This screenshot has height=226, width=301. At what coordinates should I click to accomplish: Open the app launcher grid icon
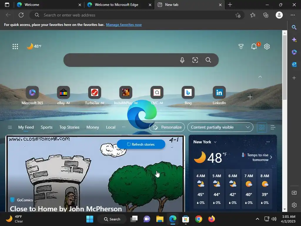(15, 46)
